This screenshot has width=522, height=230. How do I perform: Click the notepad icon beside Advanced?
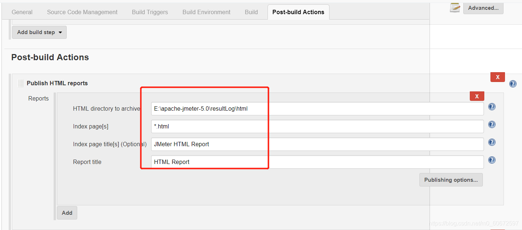coord(455,7)
